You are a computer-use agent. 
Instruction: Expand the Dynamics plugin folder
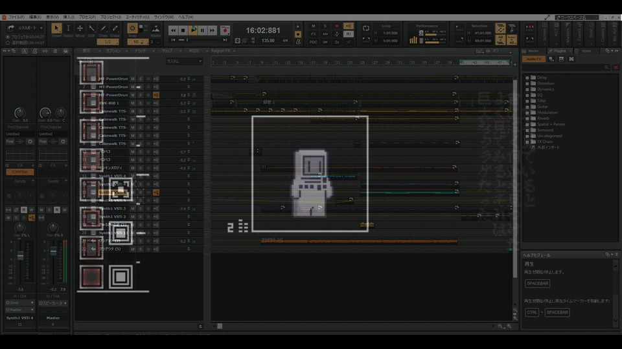click(x=527, y=89)
